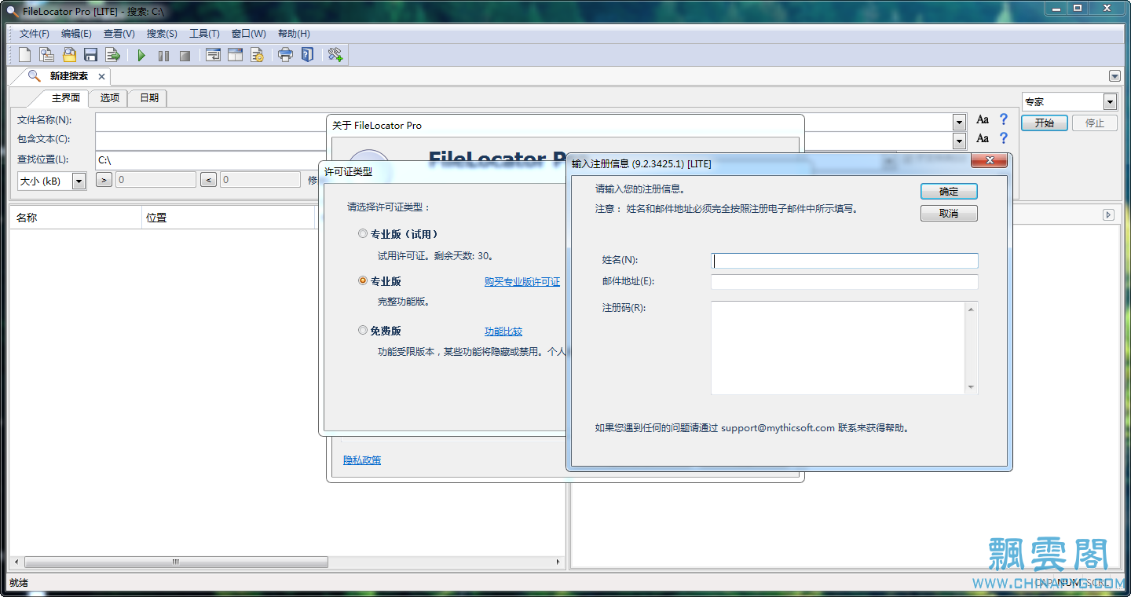
Task: Open the 编辑(E) menu
Action: 76,34
